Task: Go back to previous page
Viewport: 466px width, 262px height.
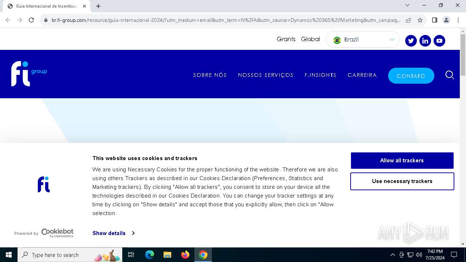Action: point(8,20)
